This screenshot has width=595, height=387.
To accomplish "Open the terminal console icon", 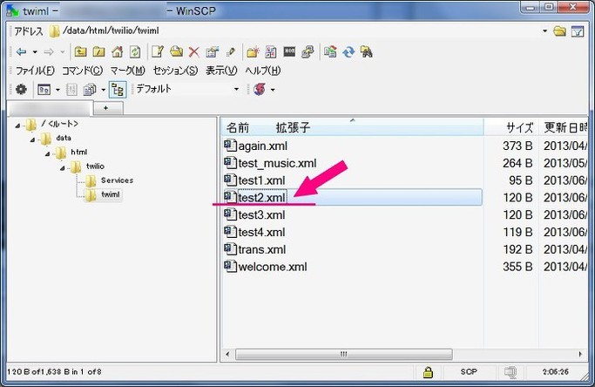I will click(x=289, y=51).
